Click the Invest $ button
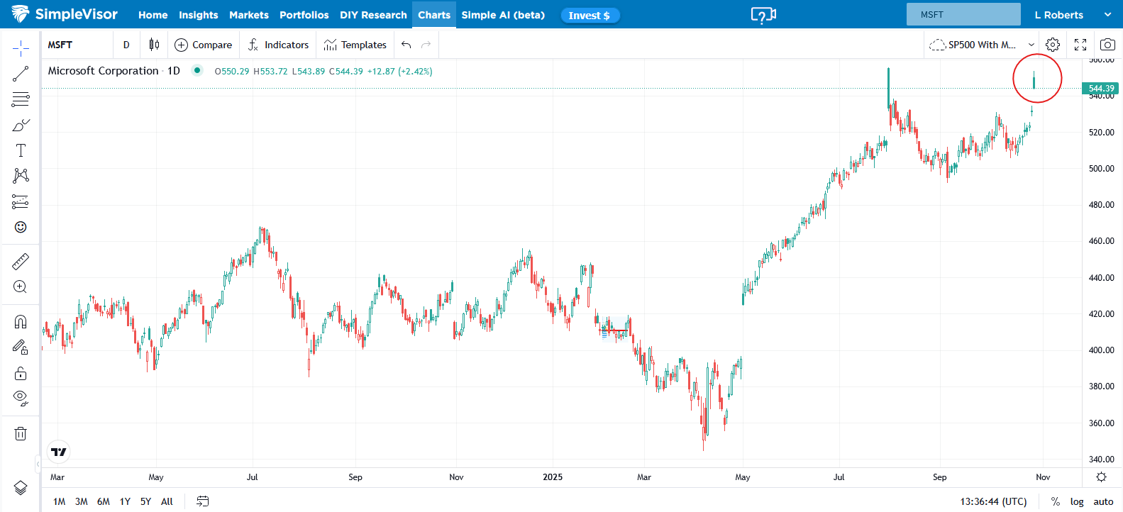 click(x=590, y=16)
